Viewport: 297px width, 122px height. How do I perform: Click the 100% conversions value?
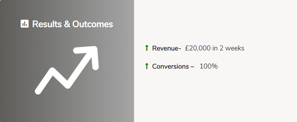pos(209,66)
